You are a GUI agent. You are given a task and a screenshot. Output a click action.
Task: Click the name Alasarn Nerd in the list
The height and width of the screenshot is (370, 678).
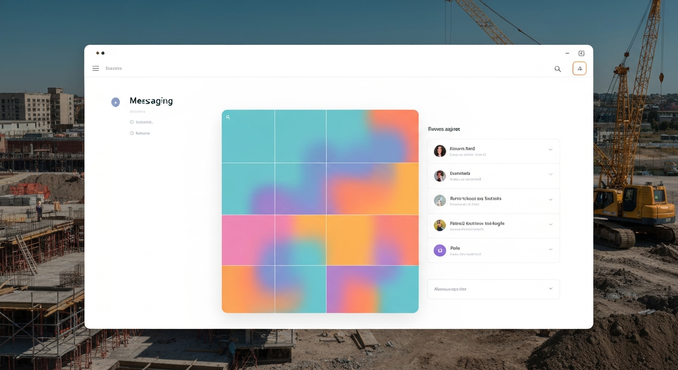[462, 149]
